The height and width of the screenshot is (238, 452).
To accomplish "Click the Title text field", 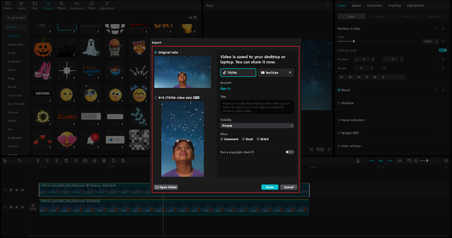I will [257, 107].
